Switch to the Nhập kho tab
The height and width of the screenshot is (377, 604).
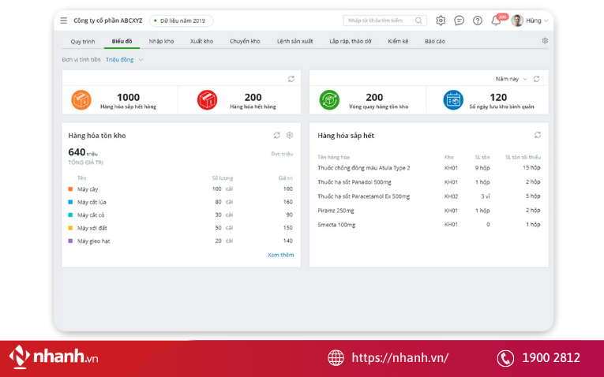(161, 41)
